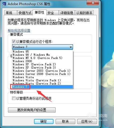The width and height of the screenshot is (114, 128).
Task: Click the 帮助我选择设置 link
Action: (x=19, y=31)
